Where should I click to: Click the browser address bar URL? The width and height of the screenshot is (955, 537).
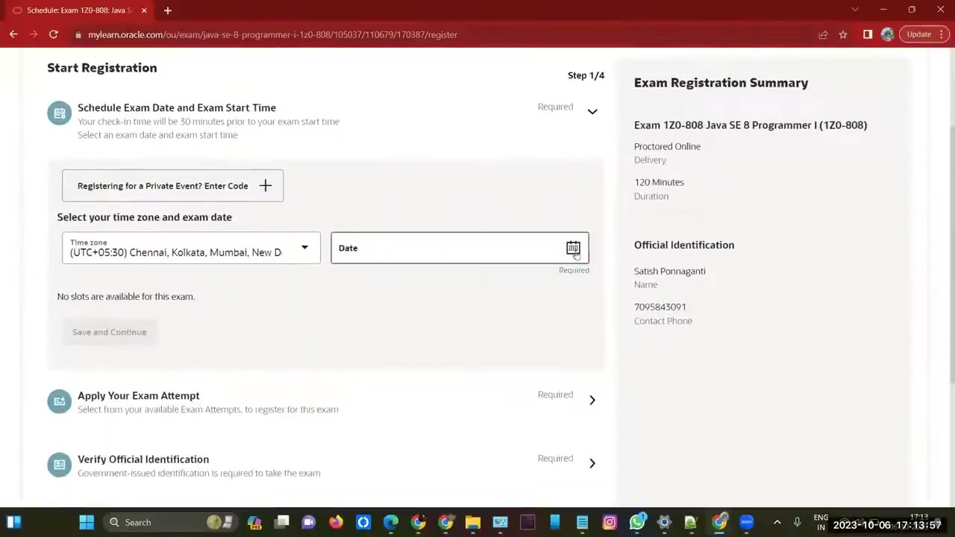coord(272,34)
